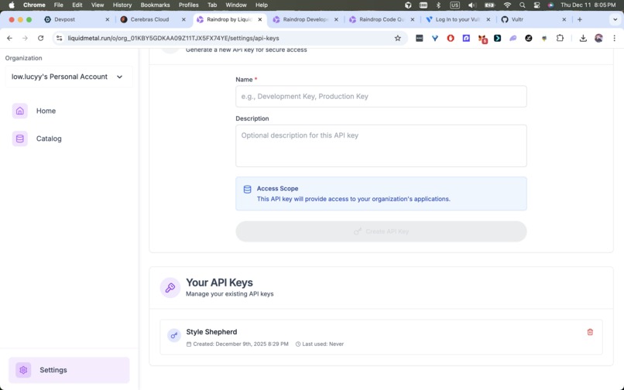Screen dimensions: 624x390
Task: Open Chrome Downloads icon
Action: click(x=583, y=38)
